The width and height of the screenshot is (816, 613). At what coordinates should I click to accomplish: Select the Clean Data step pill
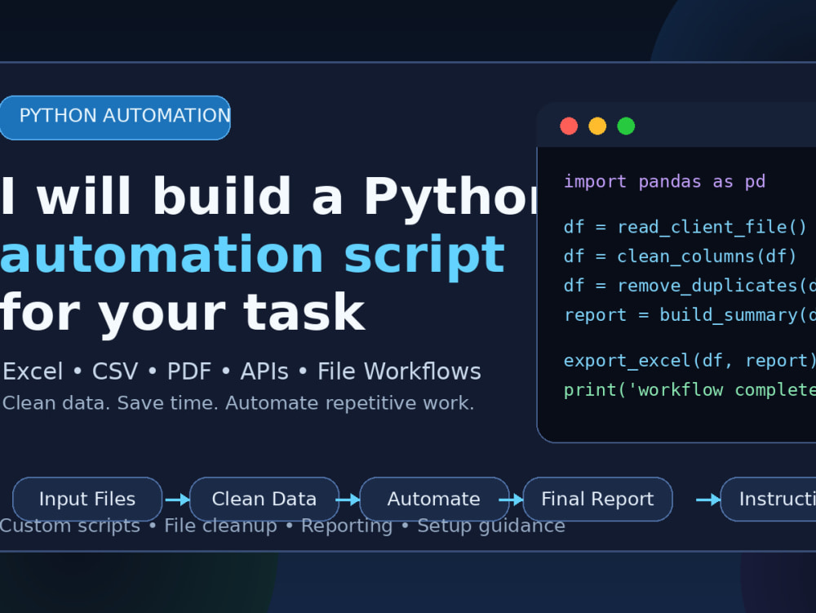pos(264,499)
